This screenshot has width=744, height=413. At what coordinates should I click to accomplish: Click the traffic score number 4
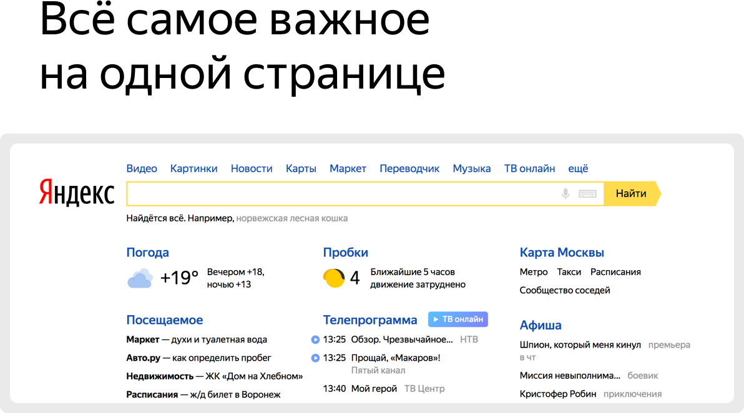(355, 278)
